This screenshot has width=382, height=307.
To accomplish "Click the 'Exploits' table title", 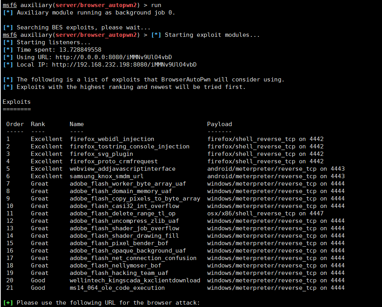I will [x=16, y=102].
